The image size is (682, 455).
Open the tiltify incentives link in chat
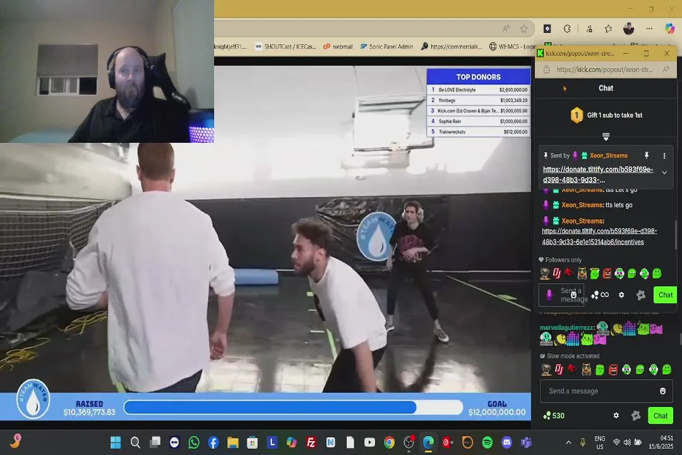pyautogui.click(x=599, y=236)
